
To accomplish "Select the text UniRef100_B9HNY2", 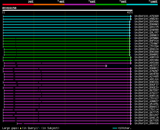I will 146,68.
